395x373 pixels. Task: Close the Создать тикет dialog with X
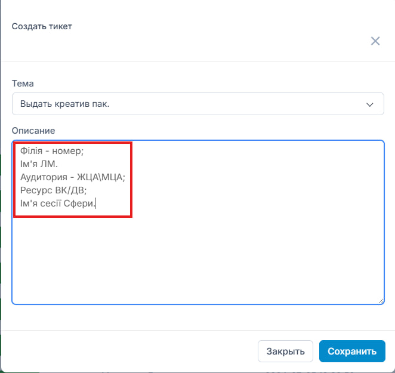coord(375,41)
